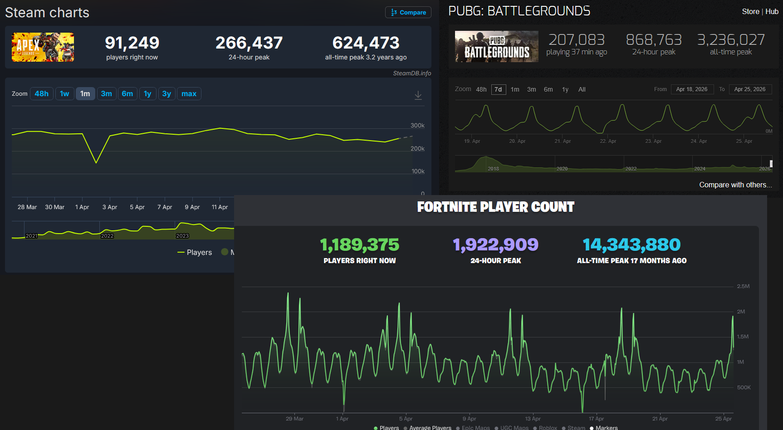Set Apex chart zoom to 48h

(42, 94)
